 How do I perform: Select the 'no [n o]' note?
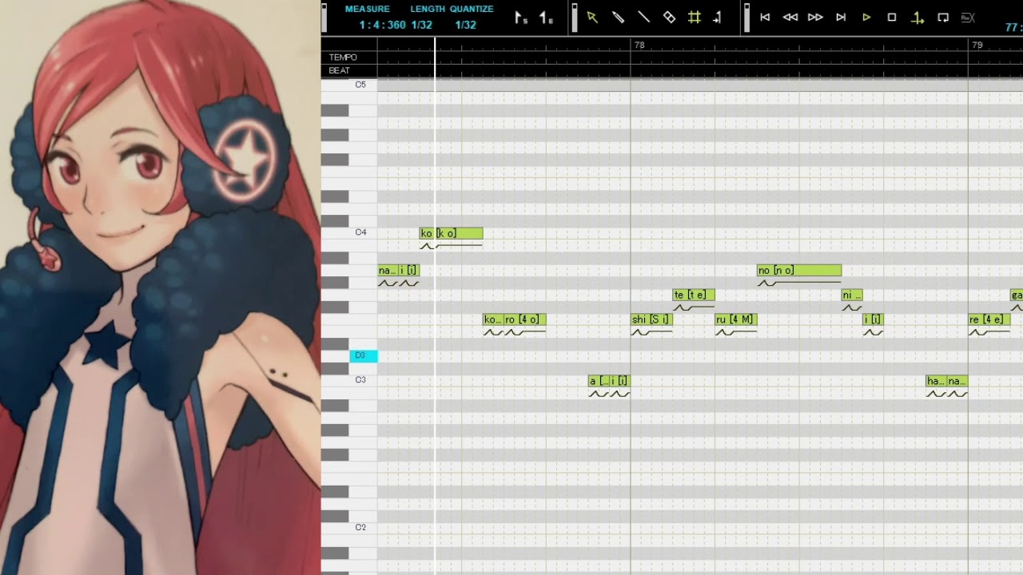pyautogui.click(x=799, y=270)
